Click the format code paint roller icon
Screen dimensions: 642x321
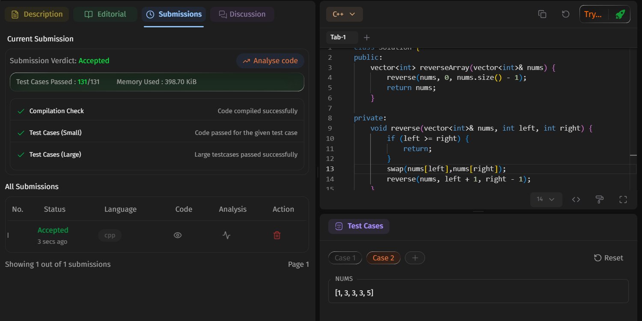coord(600,199)
